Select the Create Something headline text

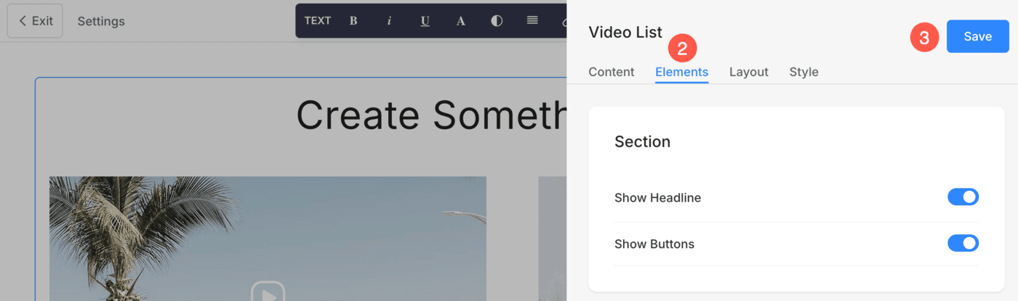click(431, 115)
